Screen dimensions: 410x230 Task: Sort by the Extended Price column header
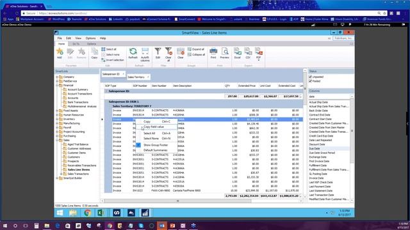coord(247,86)
